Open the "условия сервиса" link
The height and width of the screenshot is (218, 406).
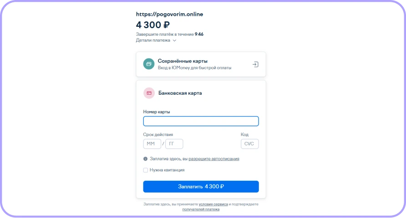click(213, 204)
